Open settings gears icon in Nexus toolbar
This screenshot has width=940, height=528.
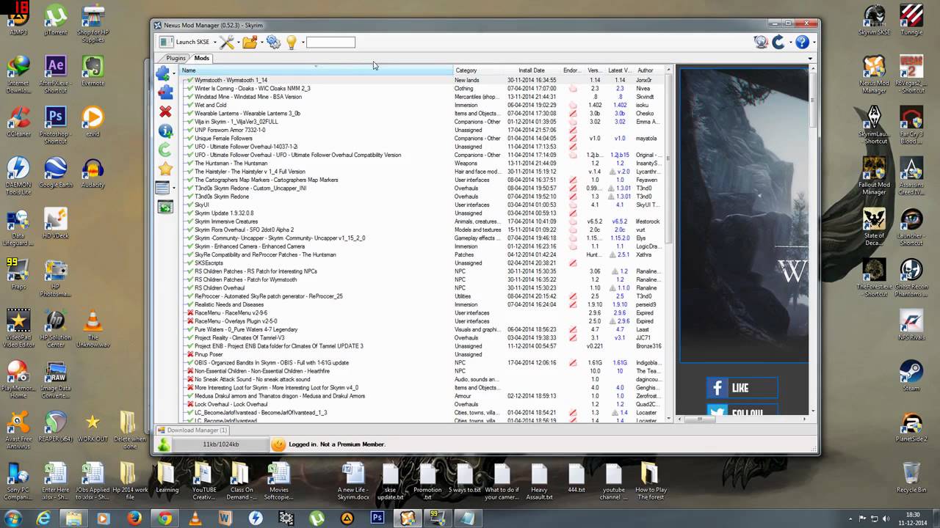click(273, 43)
